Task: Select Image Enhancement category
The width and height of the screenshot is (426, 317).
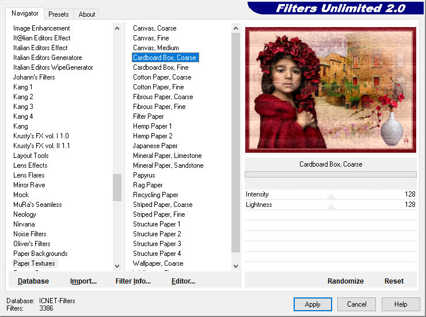Action: point(41,28)
